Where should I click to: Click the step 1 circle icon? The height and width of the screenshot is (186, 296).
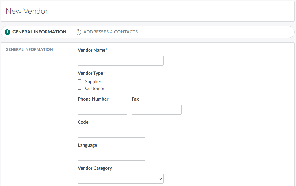pos(7,32)
